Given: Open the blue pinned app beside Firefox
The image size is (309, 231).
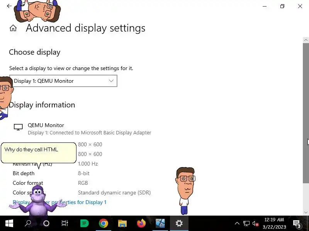Looking at the screenshot, I should point(160,223).
